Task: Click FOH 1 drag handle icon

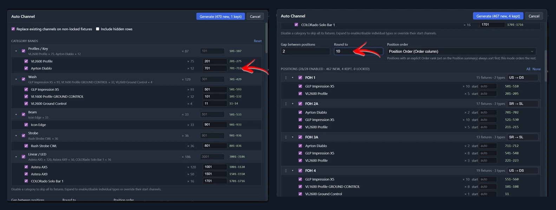Action: [286, 78]
